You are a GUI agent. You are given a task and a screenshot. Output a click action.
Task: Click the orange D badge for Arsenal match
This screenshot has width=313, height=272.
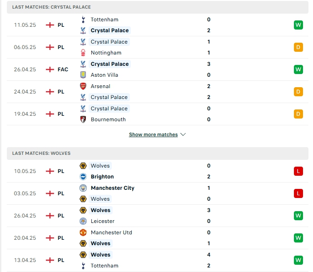[298, 92]
